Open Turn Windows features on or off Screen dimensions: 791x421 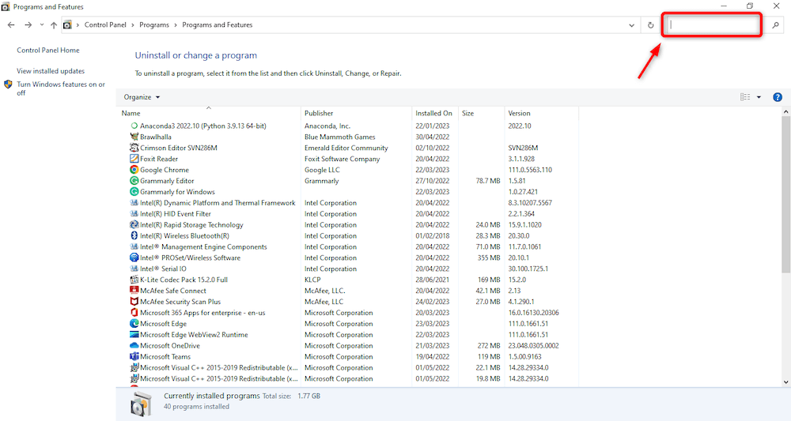point(61,88)
